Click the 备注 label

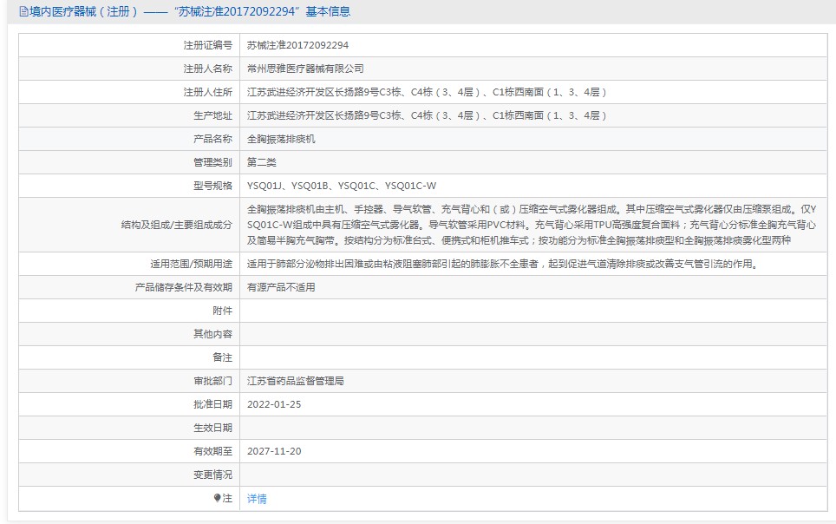click(x=222, y=357)
